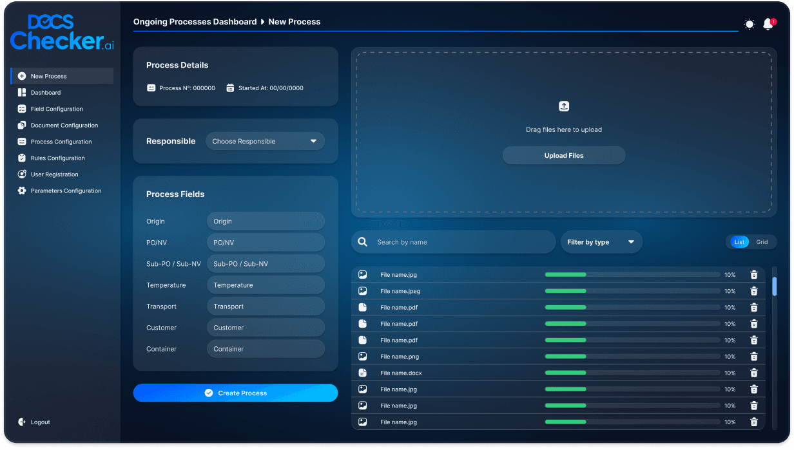Delete File name.jpeg with trash icon
794x450 pixels.
pyautogui.click(x=753, y=291)
